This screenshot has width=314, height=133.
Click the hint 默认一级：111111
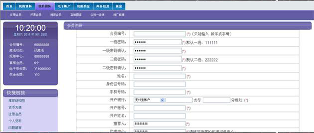[202, 43]
